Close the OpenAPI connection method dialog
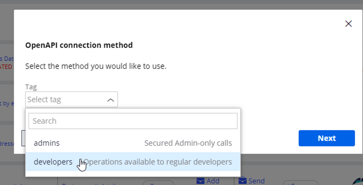Image resolution: width=363 pixels, height=185 pixels. (x=348, y=24)
